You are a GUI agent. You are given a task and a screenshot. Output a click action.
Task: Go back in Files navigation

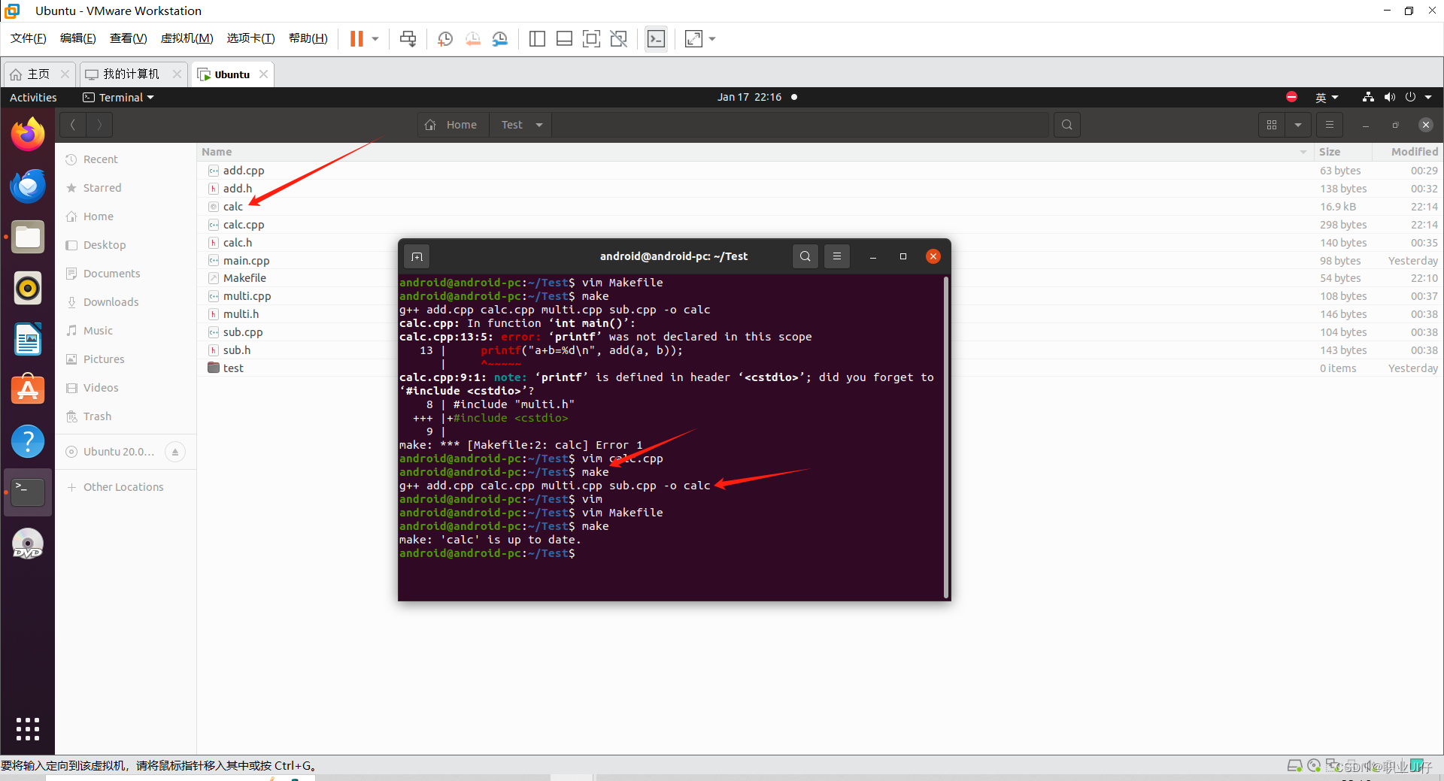pos(73,125)
